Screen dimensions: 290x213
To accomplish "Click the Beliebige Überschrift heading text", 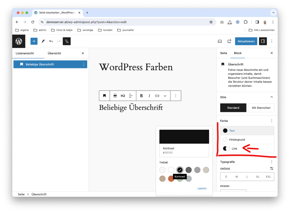I will pyautogui.click(x=131, y=108).
